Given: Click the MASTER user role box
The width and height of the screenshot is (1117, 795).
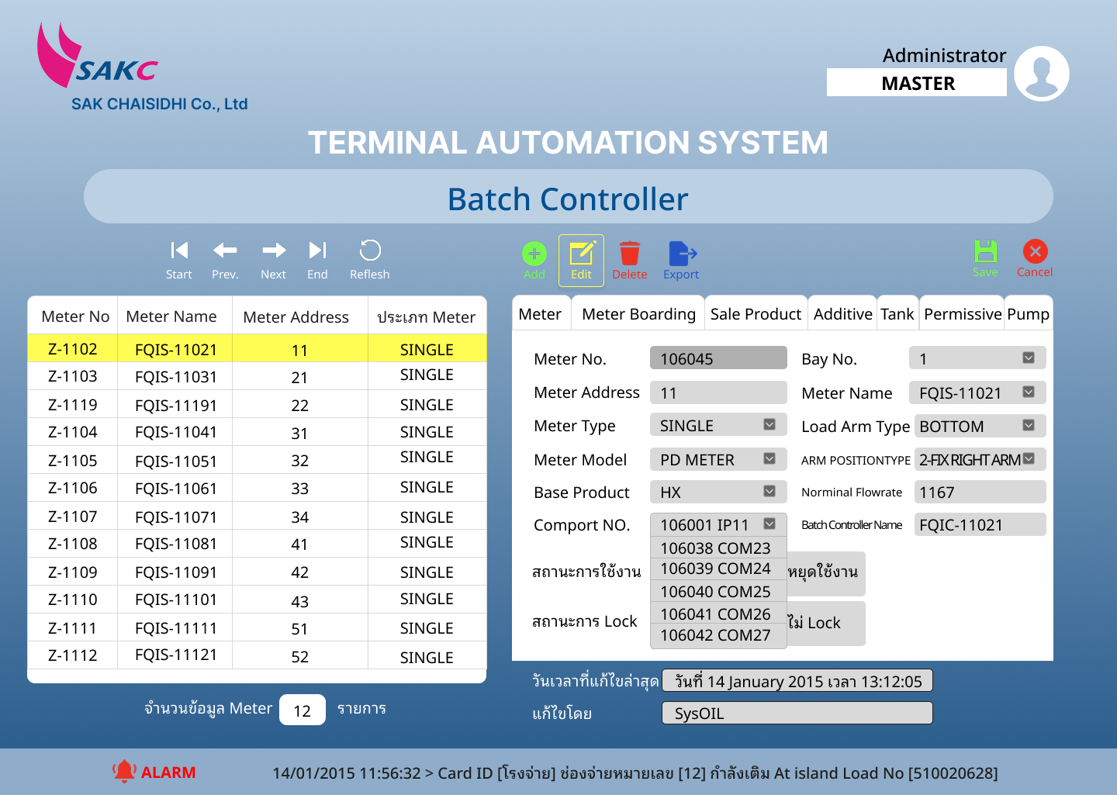Looking at the screenshot, I should (x=917, y=83).
